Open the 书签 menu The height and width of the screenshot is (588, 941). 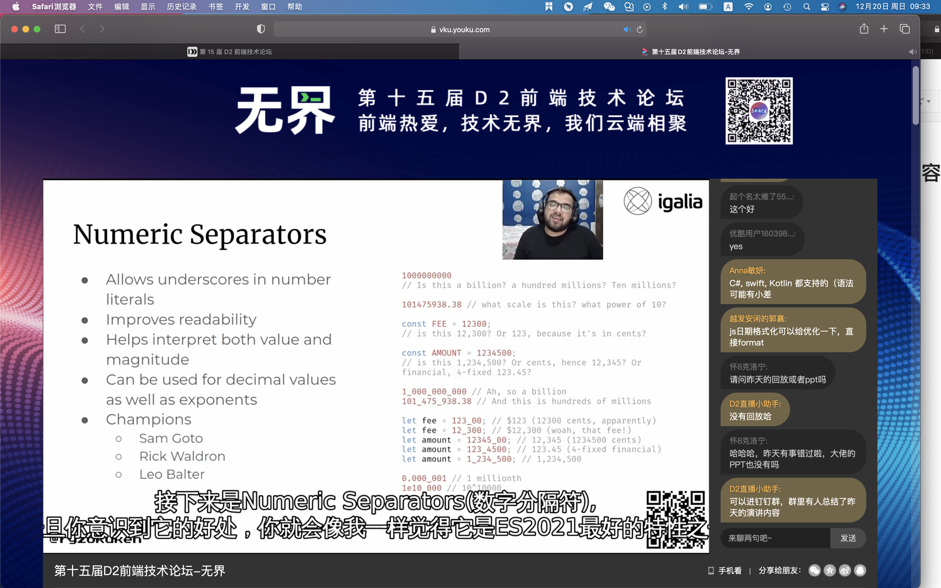(215, 7)
